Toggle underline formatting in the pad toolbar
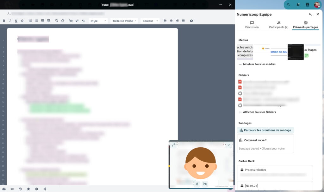 [16, 21]
